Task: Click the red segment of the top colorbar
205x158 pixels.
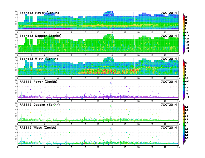Action: (x=184, y=18)
